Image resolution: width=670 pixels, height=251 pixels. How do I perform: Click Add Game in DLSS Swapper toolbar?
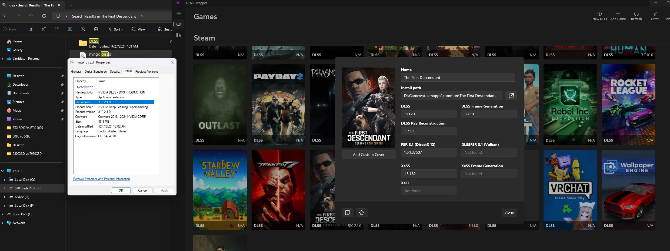click(618, 16)
